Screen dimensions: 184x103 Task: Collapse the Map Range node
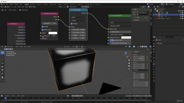[71, 10]
